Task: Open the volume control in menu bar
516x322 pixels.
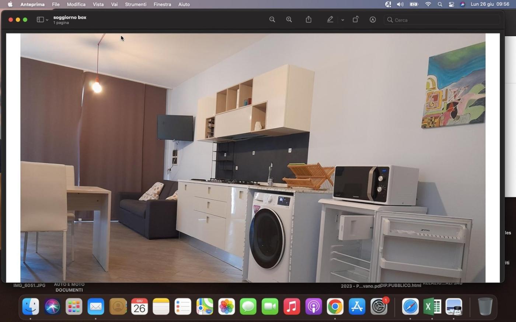Action: (400, 4)
